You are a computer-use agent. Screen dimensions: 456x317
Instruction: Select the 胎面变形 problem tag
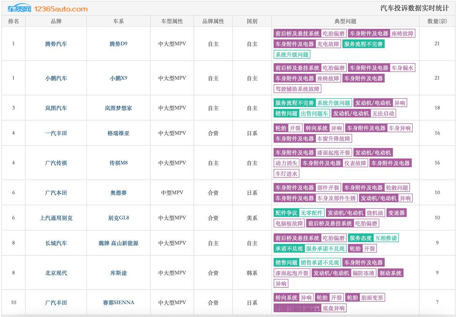tap(372, 298)
